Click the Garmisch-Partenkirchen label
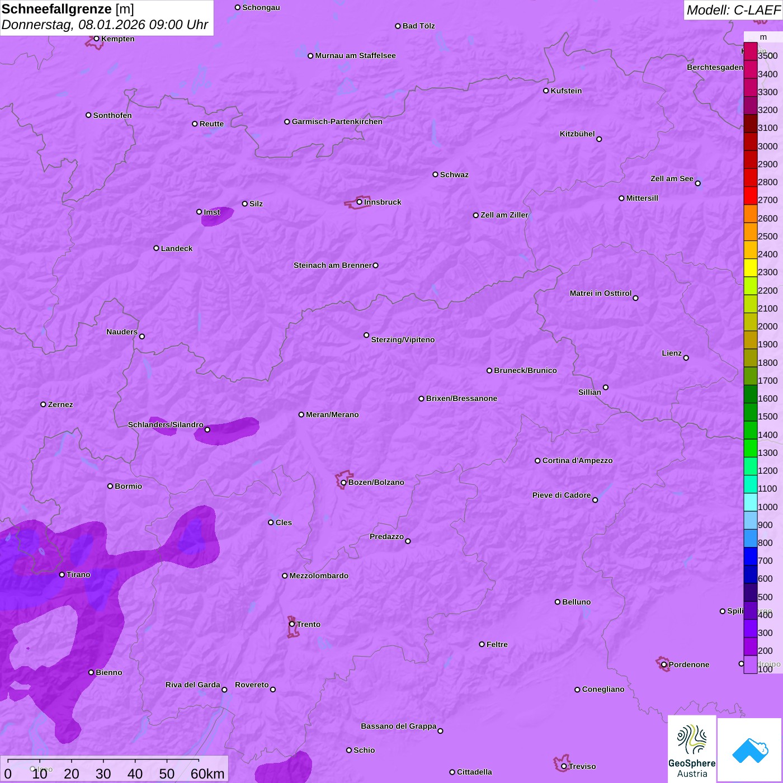Screen dimensions: 783x783 pos(337,121)
